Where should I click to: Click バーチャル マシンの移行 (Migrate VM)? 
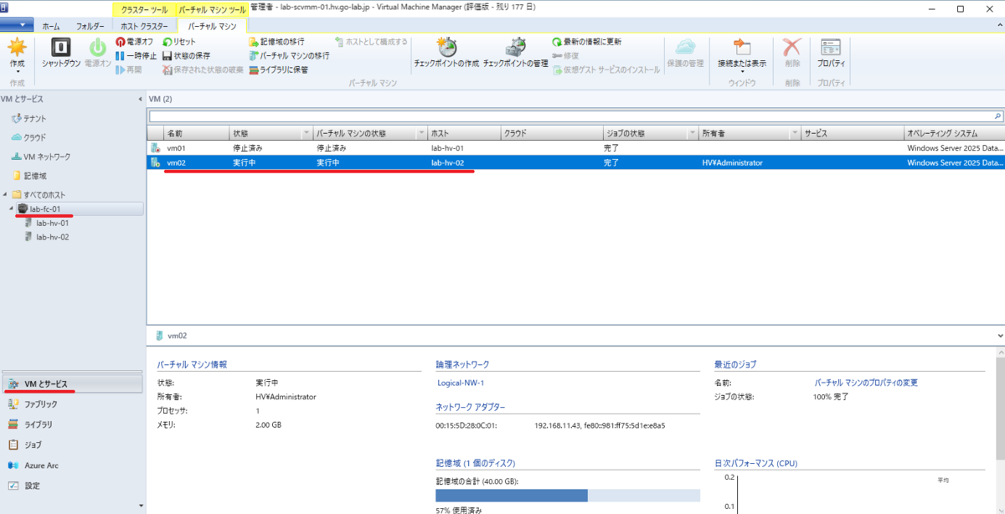[289, 55]
